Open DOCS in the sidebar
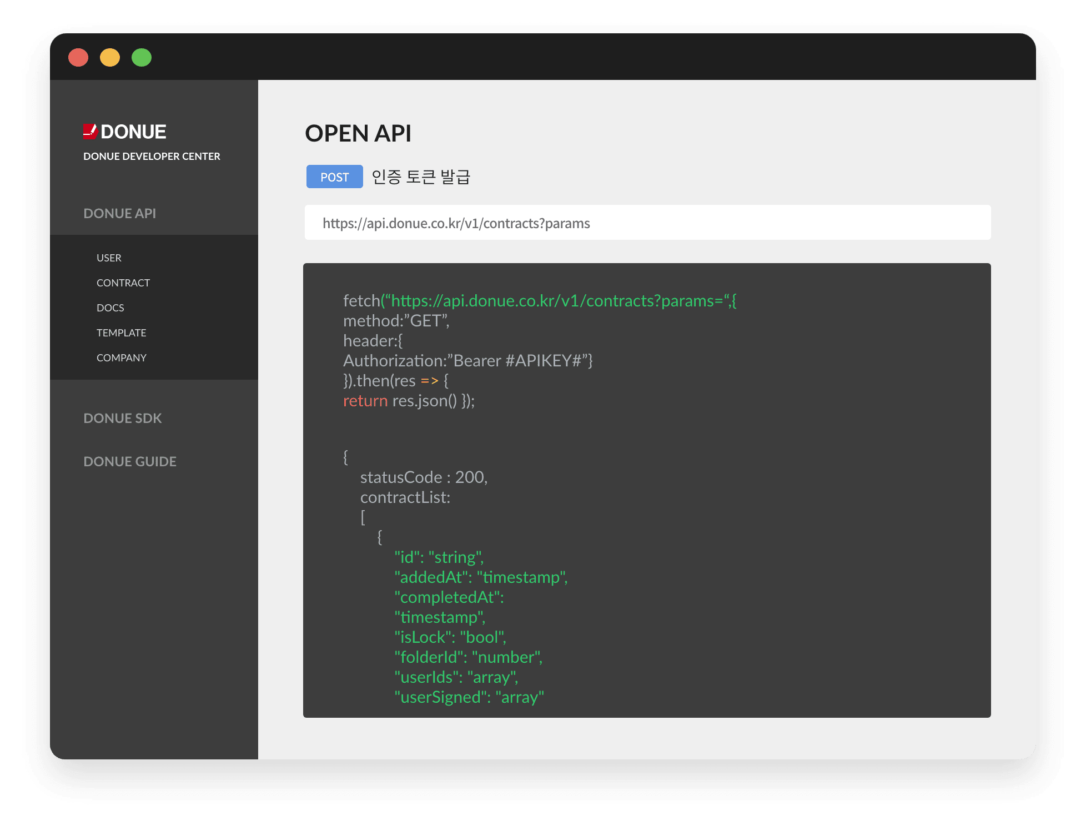The image size is (1086, 826). (110, 308)
